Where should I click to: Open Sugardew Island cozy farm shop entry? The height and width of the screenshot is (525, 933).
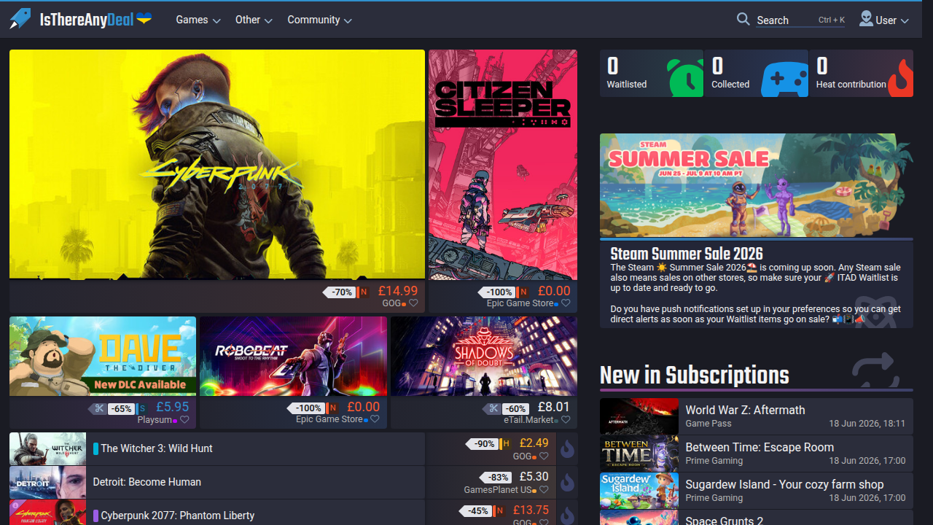[x=757, y=490]
